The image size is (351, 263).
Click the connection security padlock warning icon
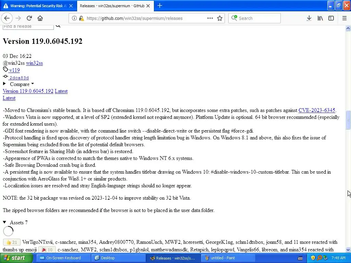coord(82,18)
